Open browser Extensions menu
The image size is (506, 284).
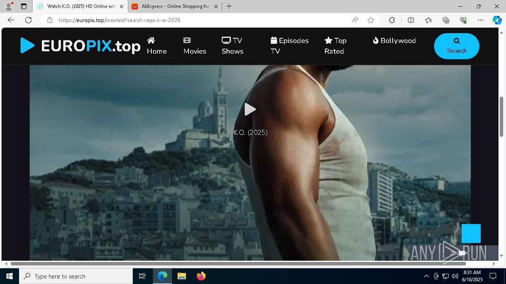tap(392, 20)
